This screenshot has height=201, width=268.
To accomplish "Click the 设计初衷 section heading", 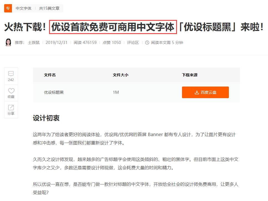I will pyautogui.click(x=46, y=118).
